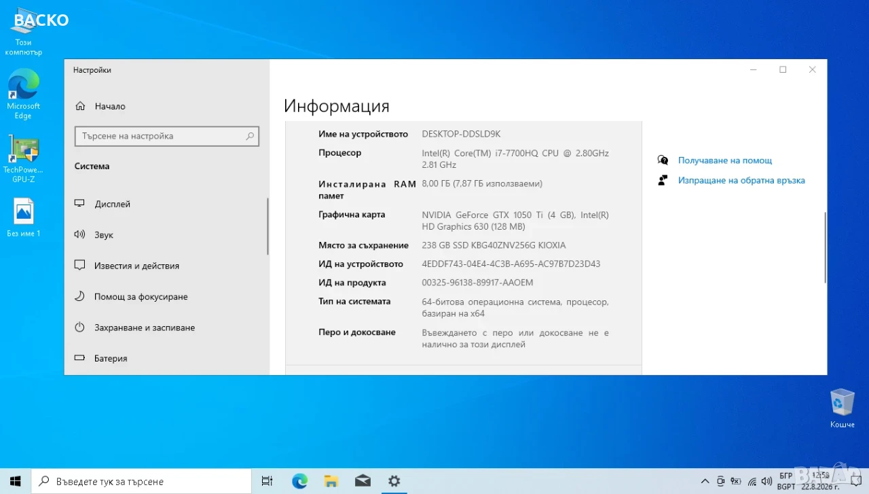Open the Wi-Fi network tray icon
The image size is (869, 494).
[x=752, y=481]
